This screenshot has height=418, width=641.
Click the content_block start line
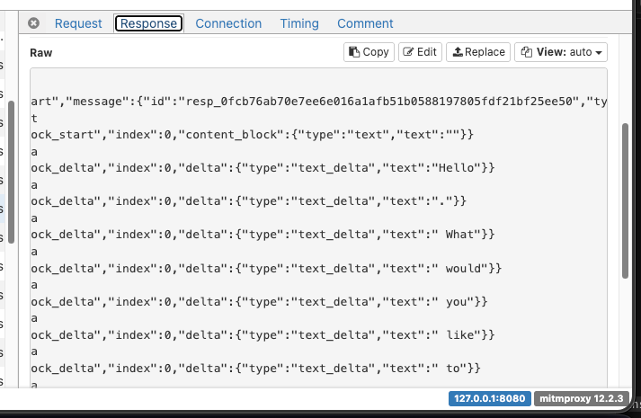tap(253, 135)
